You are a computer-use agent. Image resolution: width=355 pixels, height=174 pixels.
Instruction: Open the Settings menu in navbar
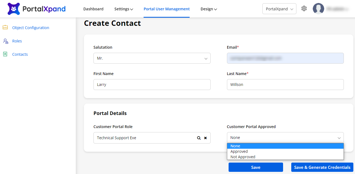pos(124,9)
